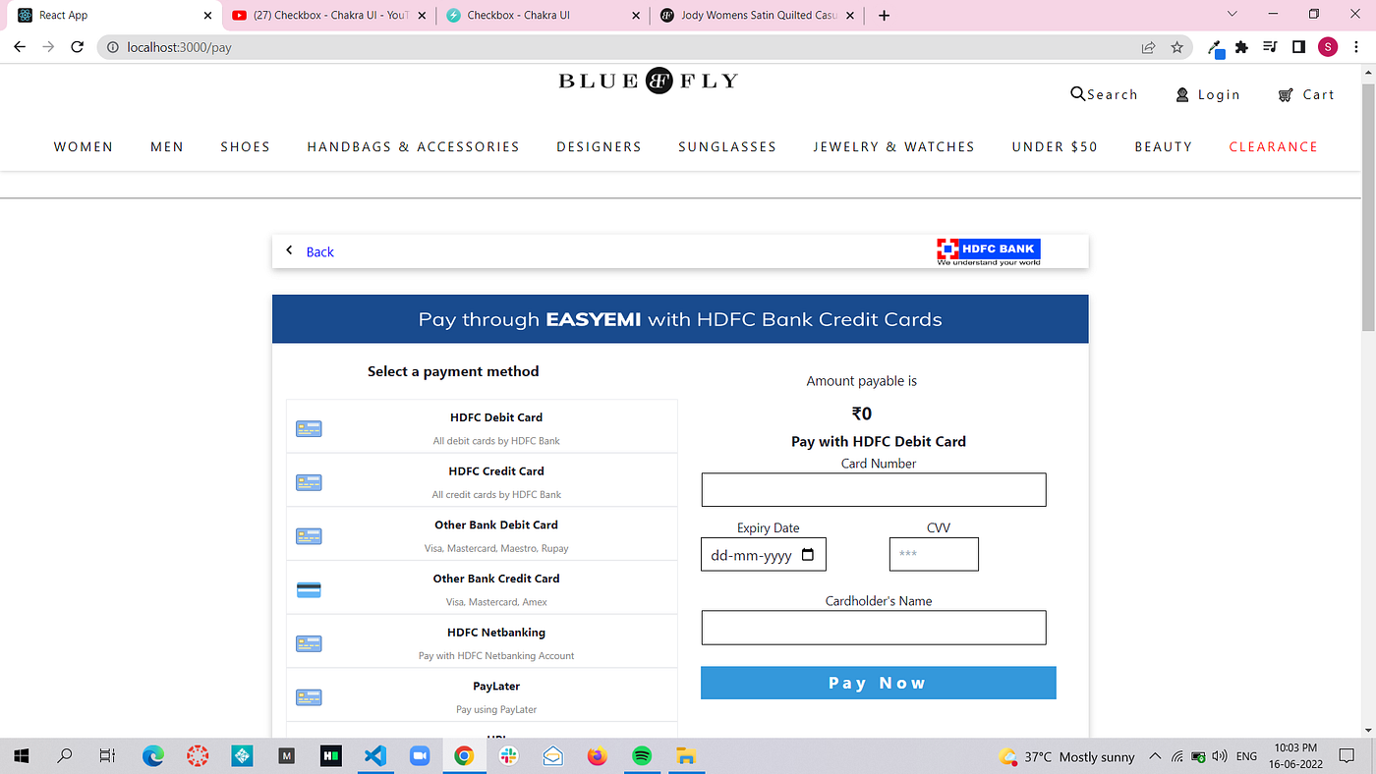Click the share page icon in address bar

click(1148, 47)
